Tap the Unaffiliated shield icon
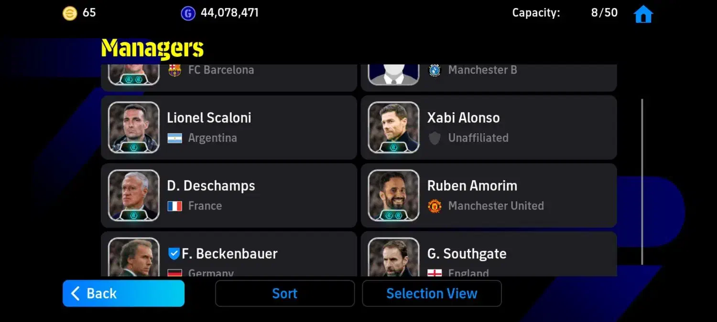 (x=435, y=138)
